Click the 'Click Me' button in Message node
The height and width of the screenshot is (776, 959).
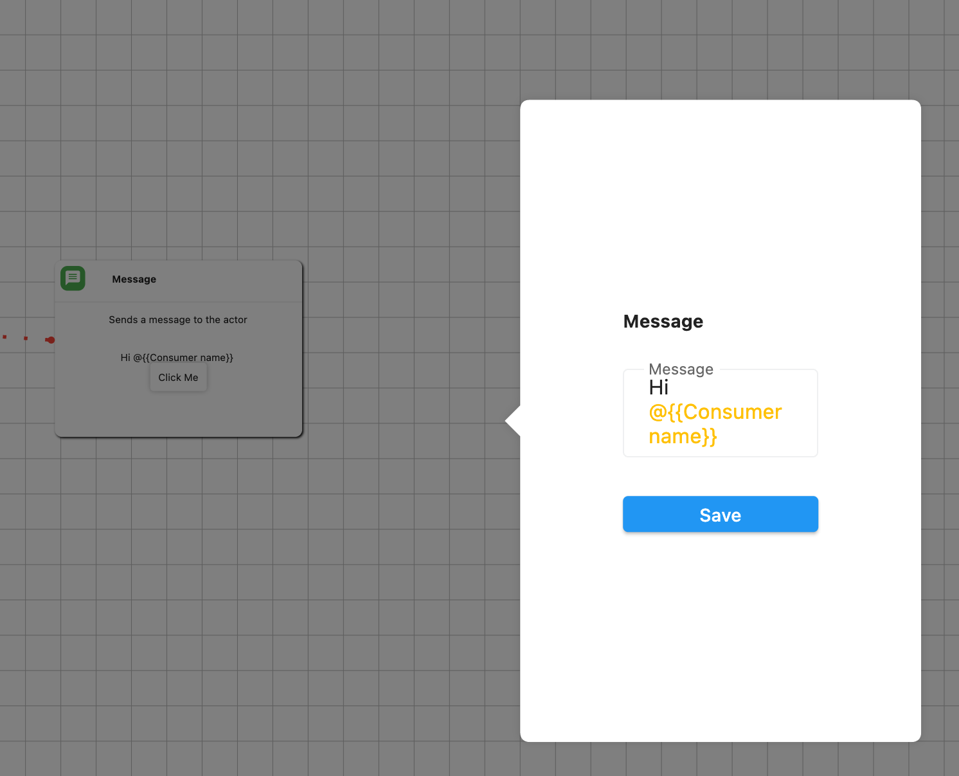[x=178, y=378]
